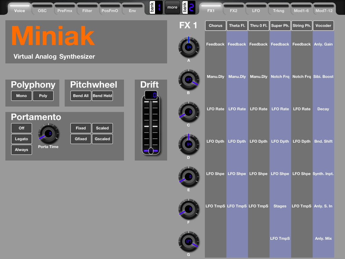Switch to the Filter tab
Screen dimensions: 345x259
pyautogui.click(x=87, y=9)
